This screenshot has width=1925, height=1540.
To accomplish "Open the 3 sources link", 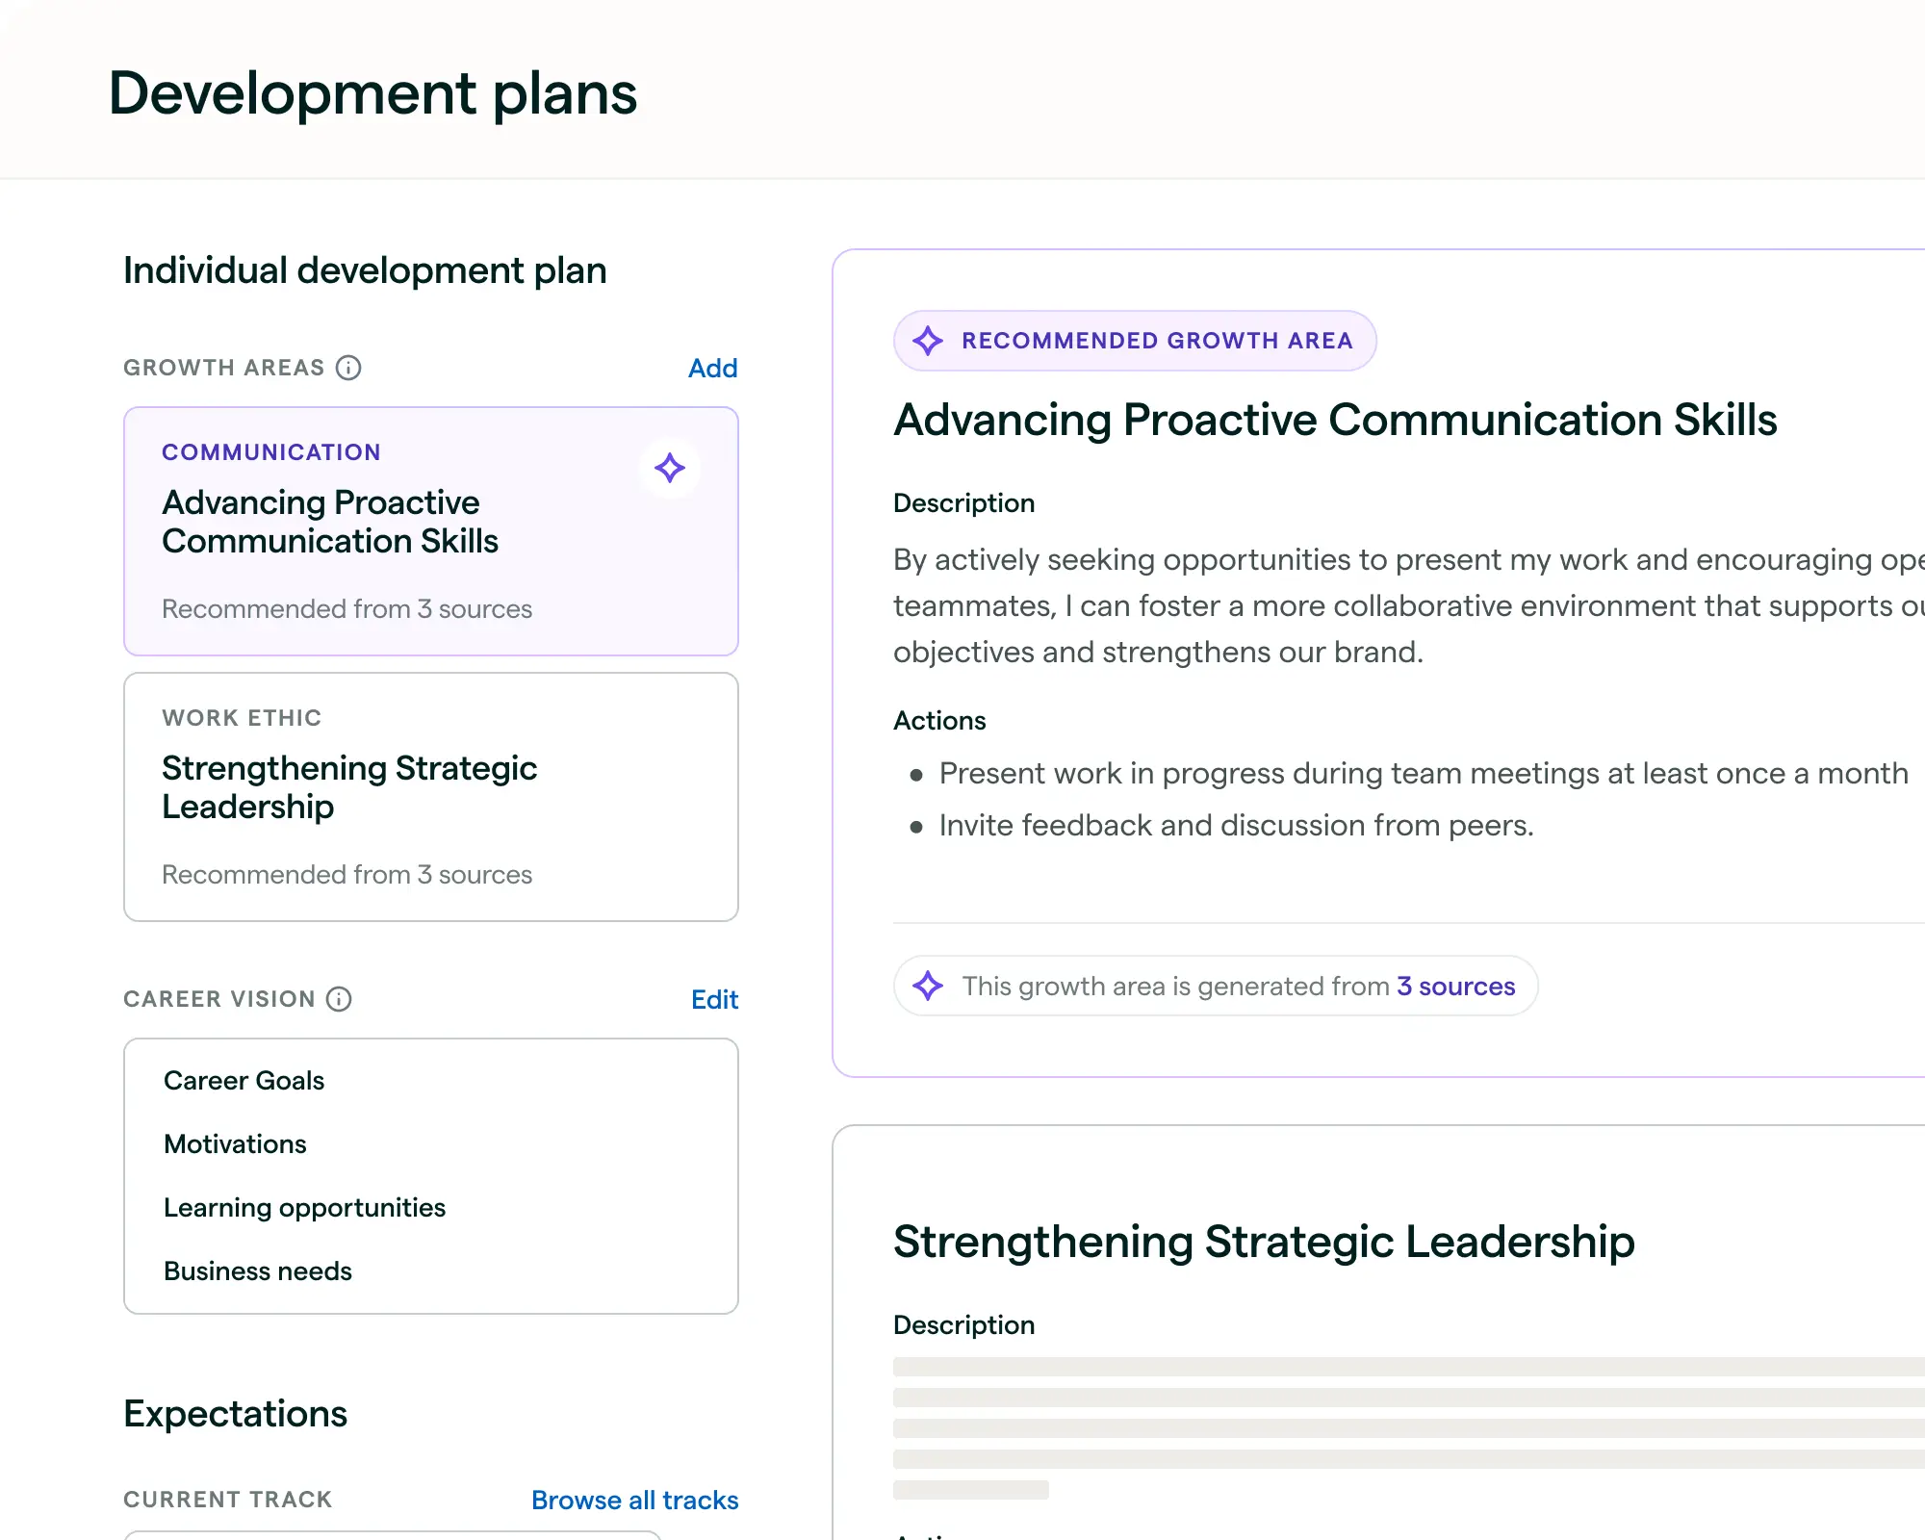I will coord(1455,986).
